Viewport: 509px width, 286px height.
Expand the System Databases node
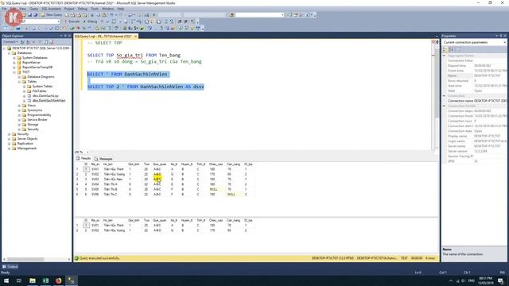pyautogui.click(x=14, y=58)
